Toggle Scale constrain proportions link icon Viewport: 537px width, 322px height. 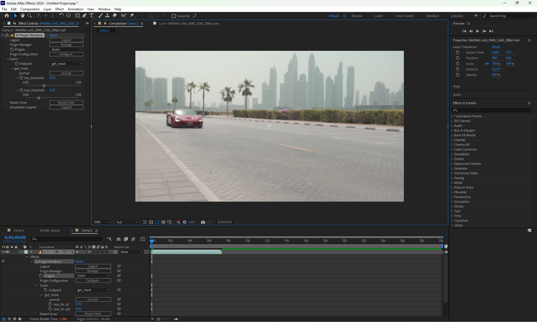[487, 64]
